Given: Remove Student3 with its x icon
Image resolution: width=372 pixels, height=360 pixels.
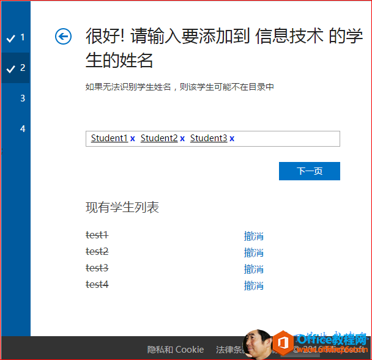Looking at the screenshot, I should [232, 138].
